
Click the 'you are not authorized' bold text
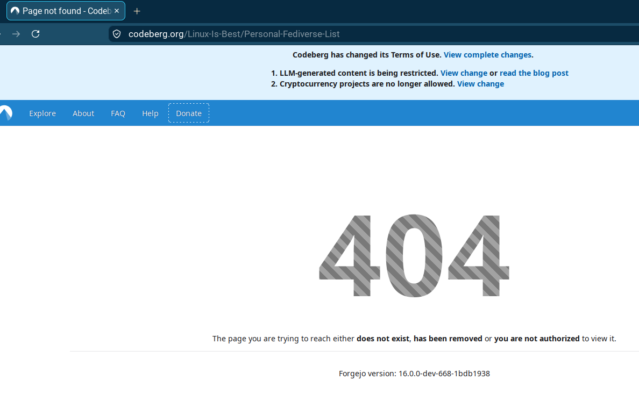click(x=537, y=339)
